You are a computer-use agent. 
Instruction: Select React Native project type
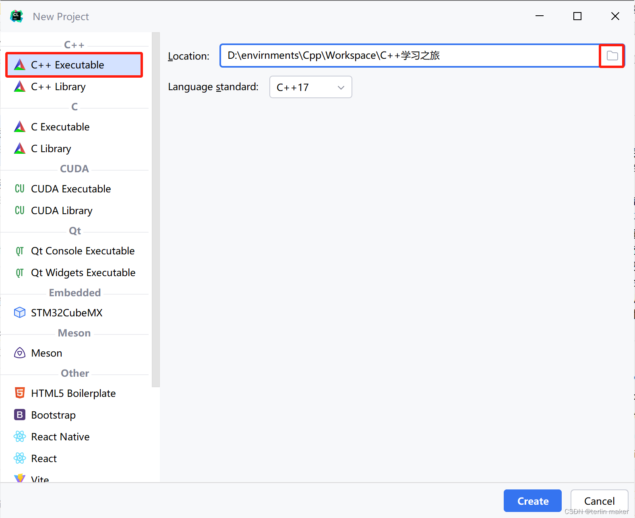[x=74, y=437]
